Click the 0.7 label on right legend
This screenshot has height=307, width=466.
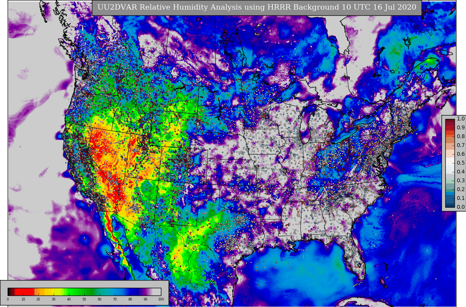click(x=461, y=145)
